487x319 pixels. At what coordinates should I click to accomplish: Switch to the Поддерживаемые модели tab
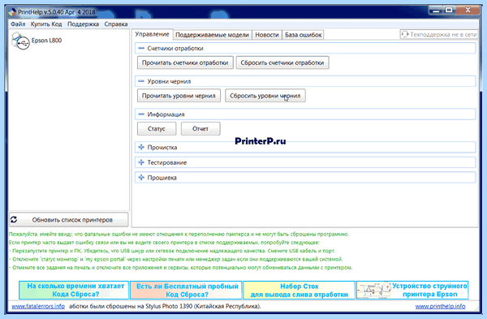pyautogui.click(x=212, y=35)
